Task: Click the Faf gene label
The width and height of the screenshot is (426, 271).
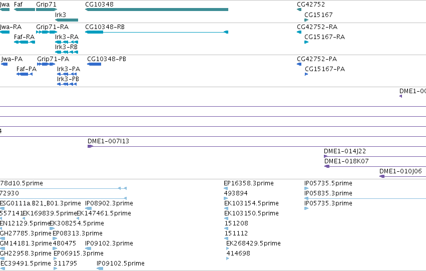Action: [x=18, y=5]
